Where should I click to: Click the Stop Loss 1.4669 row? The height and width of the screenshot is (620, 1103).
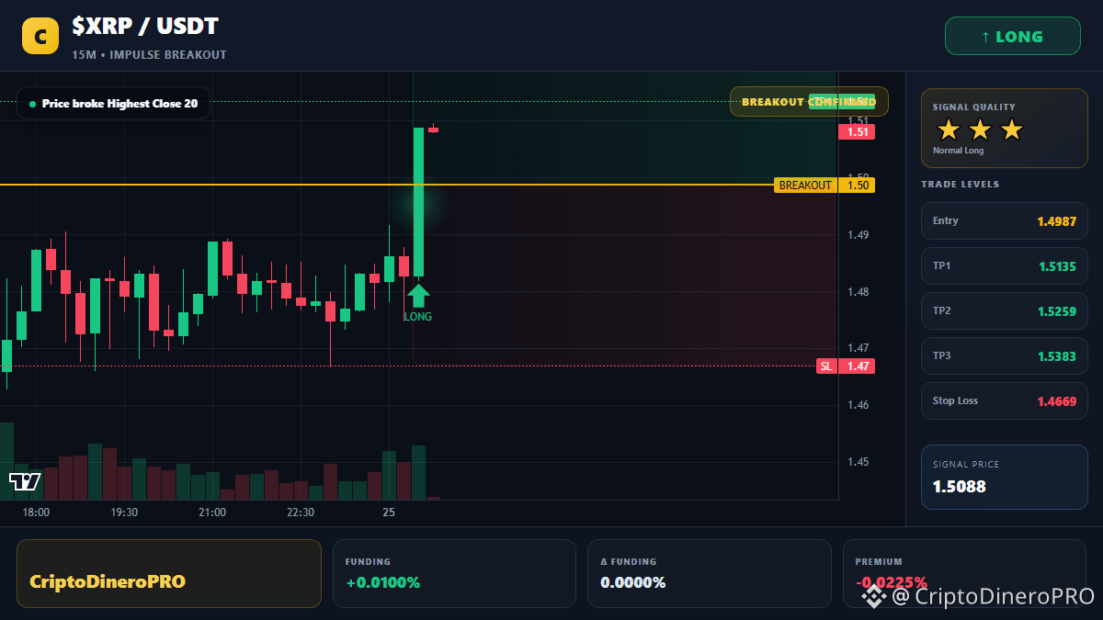coord(1004,400)
